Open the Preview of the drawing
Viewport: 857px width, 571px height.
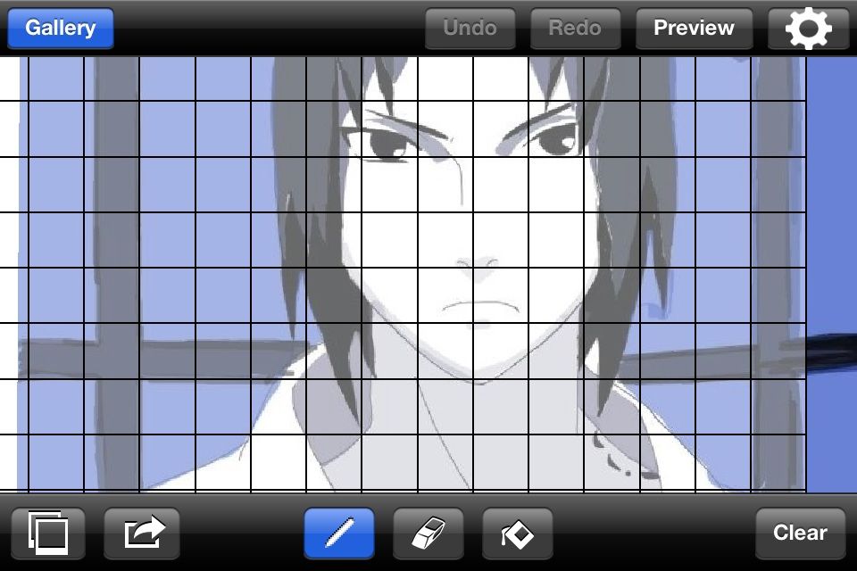point(694,29)
